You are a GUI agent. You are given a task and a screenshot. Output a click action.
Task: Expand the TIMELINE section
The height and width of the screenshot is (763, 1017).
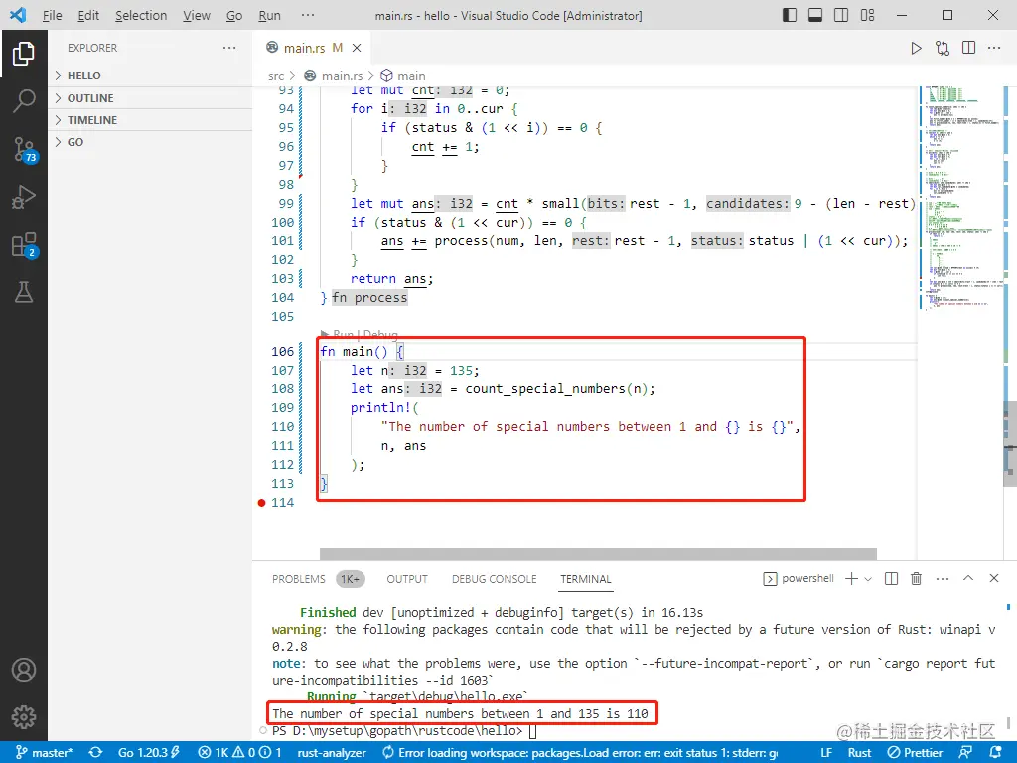[x=151, y=120]
